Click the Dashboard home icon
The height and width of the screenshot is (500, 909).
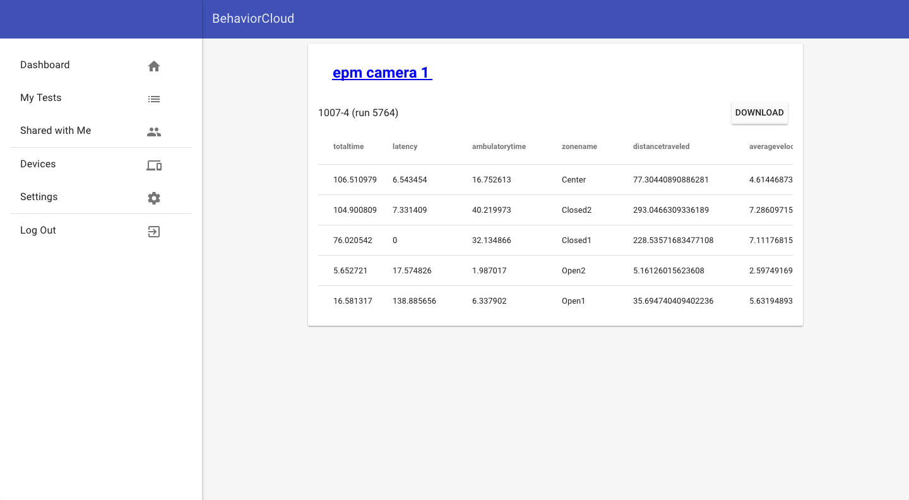(x=154, y=66)
